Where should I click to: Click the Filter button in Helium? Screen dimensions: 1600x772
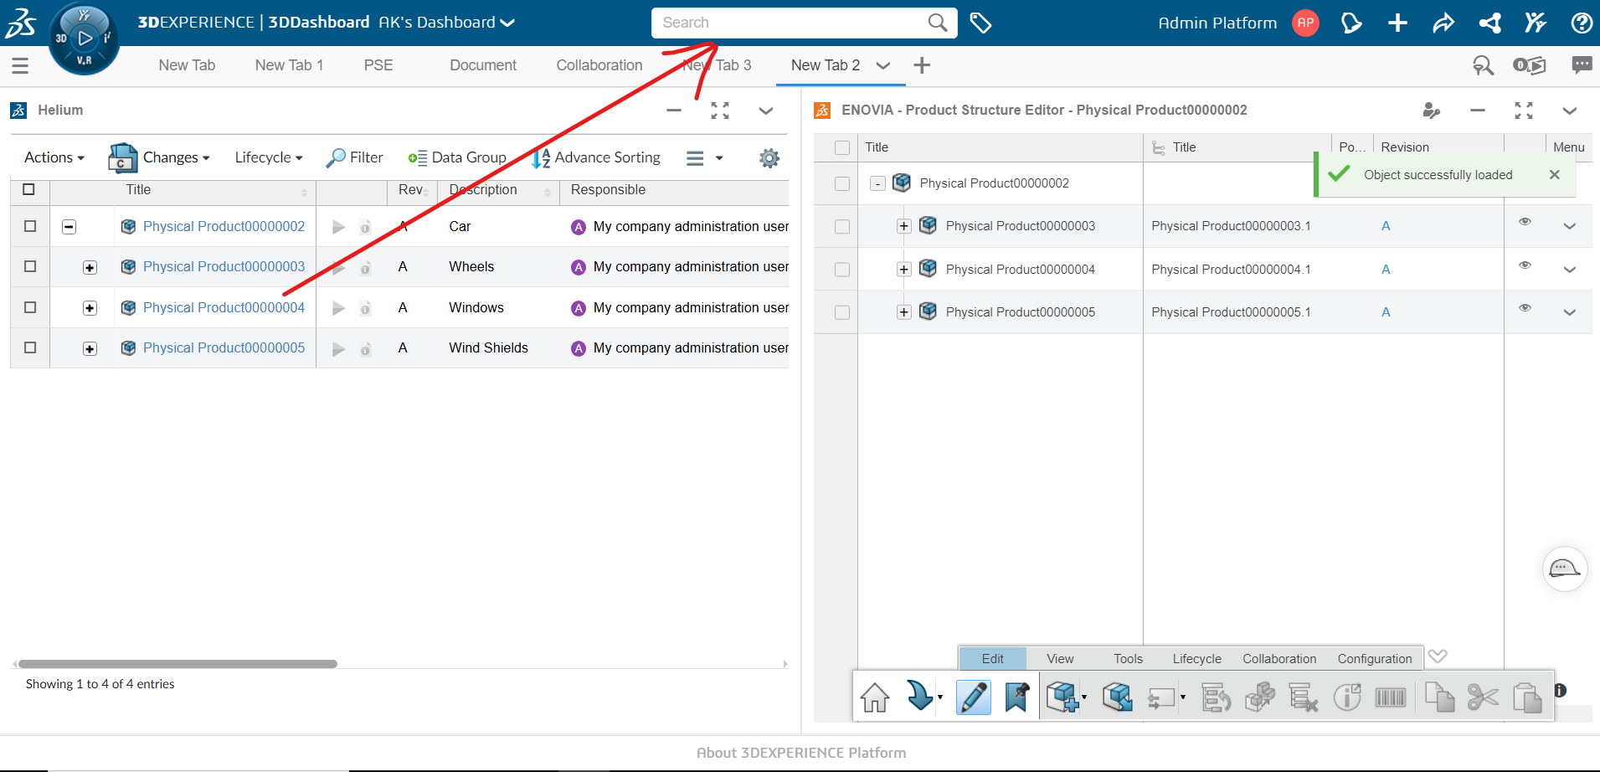(x=355, y=157)
